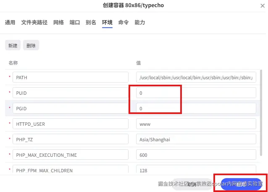Switch to the 命令 tab

(x=123, y=22)
